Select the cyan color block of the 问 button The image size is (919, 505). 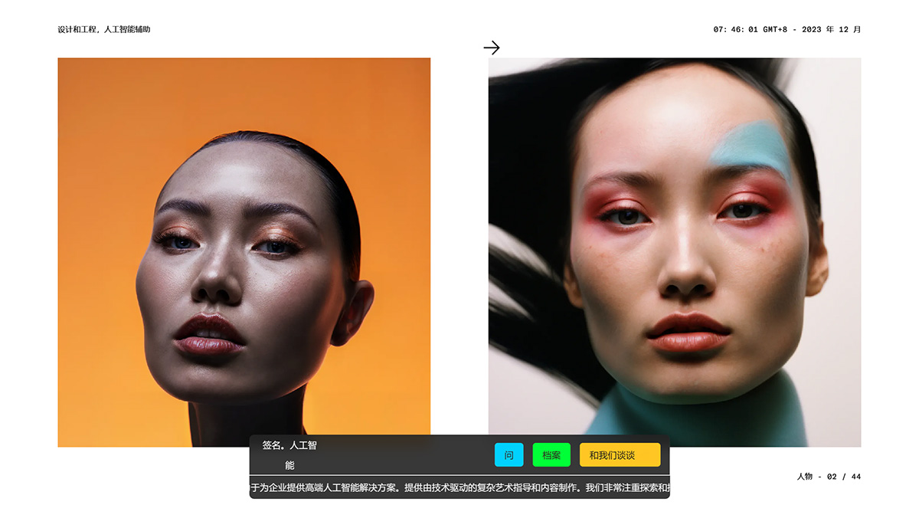pyautogui.click(x=509, y=454)
